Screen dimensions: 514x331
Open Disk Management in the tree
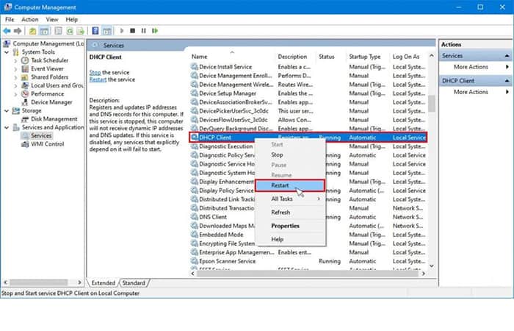point(54,119)
